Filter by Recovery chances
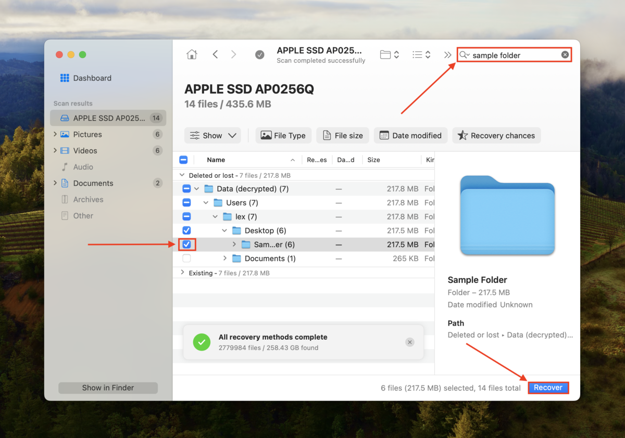 [496, 136]
